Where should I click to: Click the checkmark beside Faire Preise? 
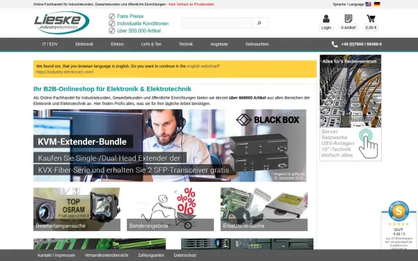(x=111, y=17)
